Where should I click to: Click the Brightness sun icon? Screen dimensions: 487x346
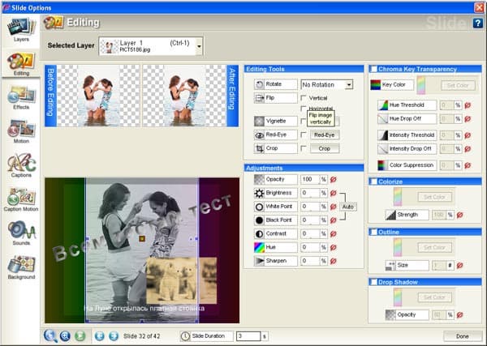pyautogui.click(x=259, y=193)
